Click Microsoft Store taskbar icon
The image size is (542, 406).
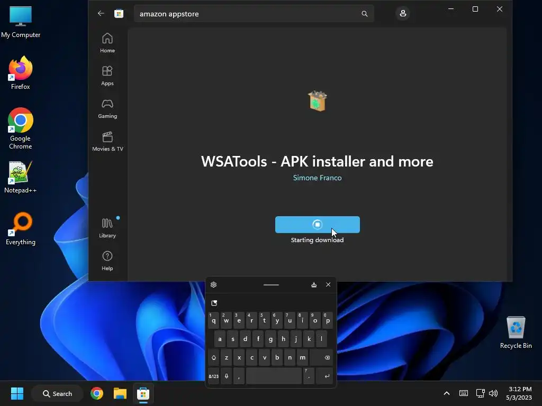pyautogui.click(x=143, y=393)
